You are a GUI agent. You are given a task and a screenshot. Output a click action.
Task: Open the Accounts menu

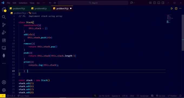(4, 82)
